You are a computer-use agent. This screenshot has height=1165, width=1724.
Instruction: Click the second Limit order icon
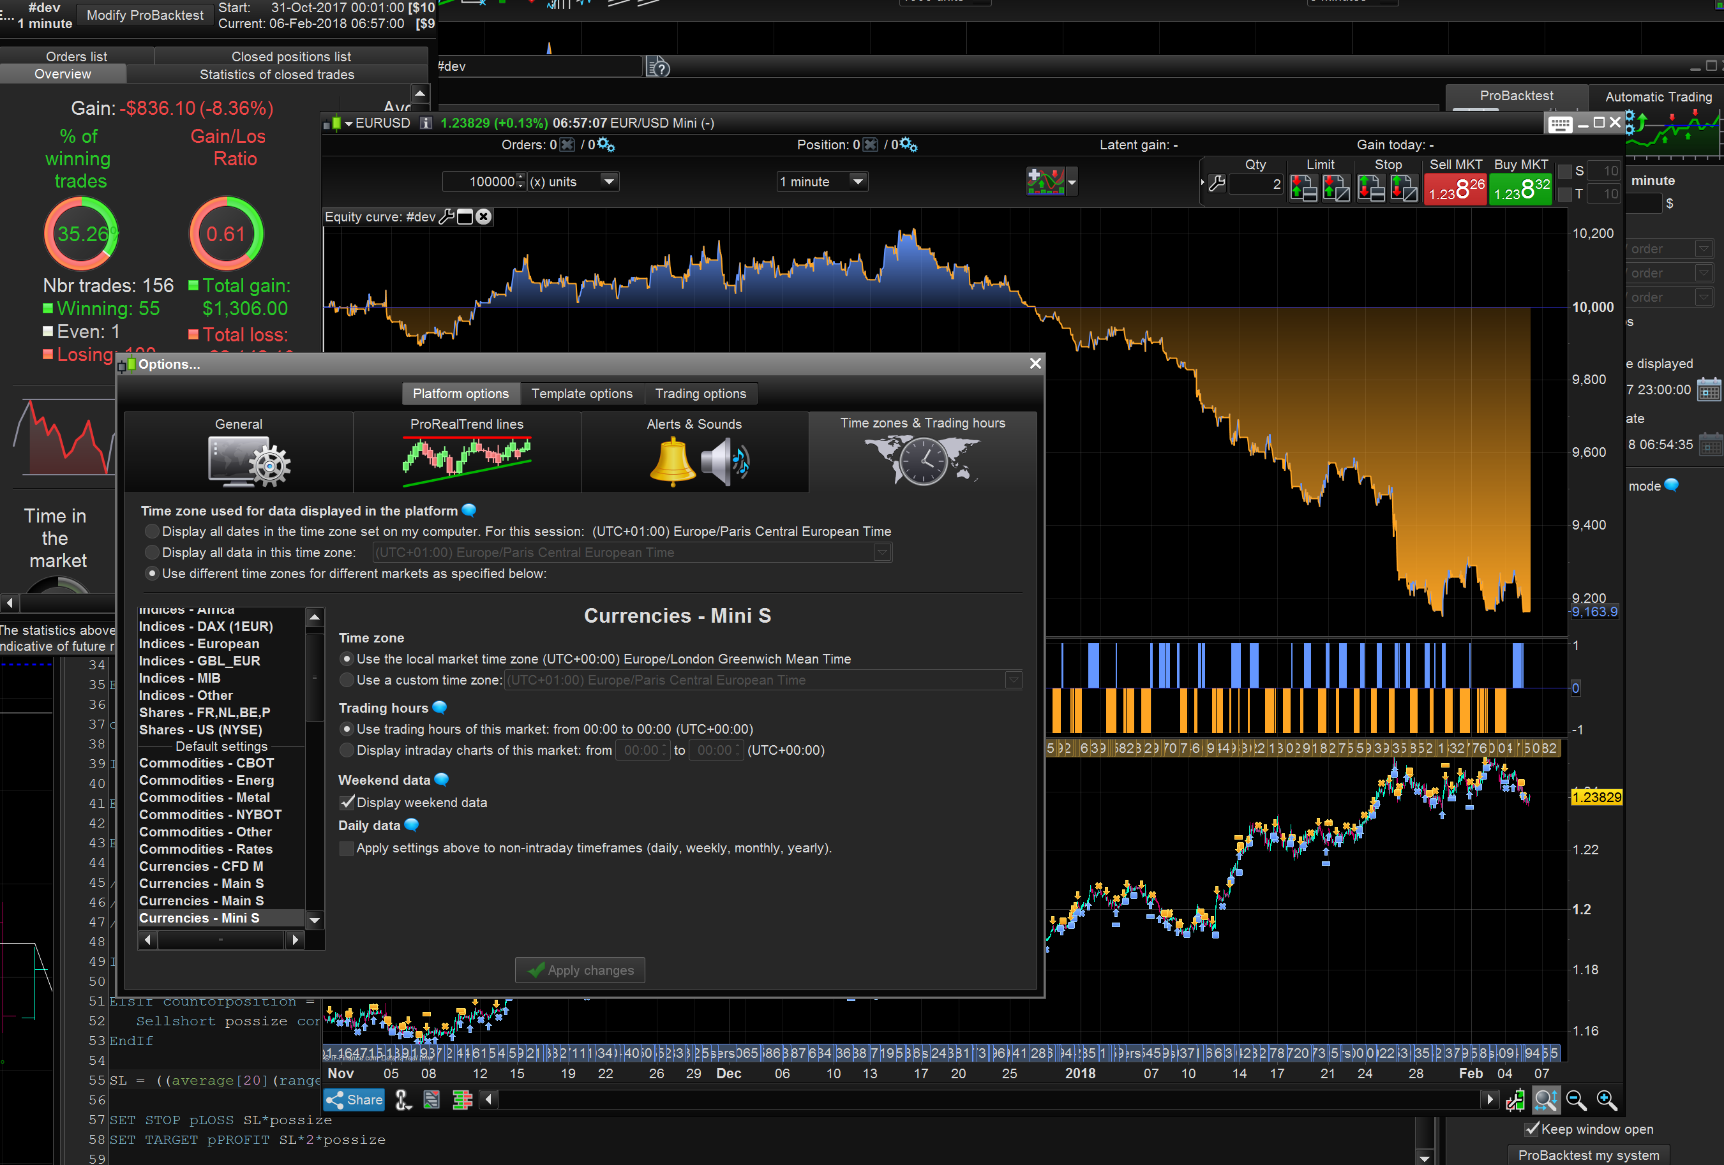point(1336,188)
